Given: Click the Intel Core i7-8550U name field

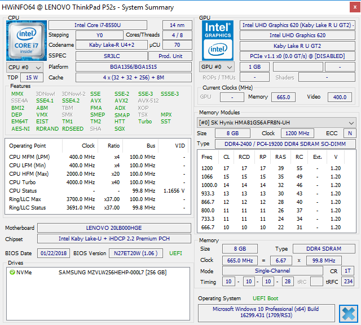Looking at the screenshot, I should coord(98,25).
